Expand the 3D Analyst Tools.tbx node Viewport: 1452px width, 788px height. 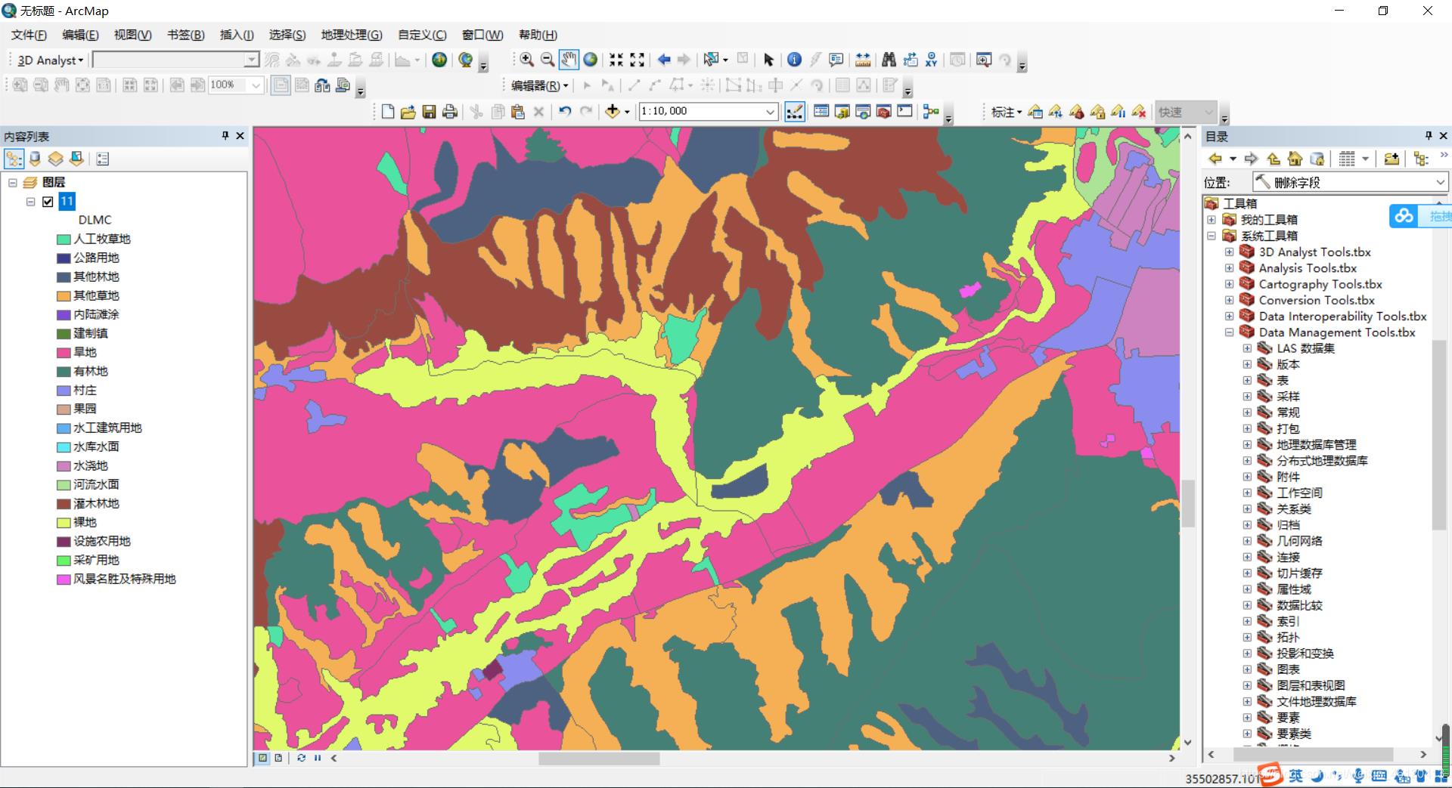1229,252
